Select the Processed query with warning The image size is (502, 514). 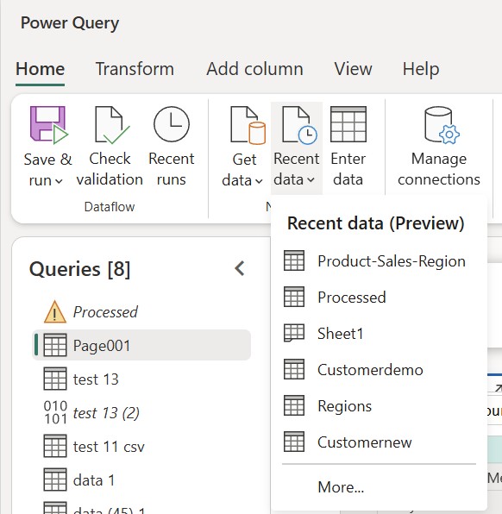tap(141, 311)
